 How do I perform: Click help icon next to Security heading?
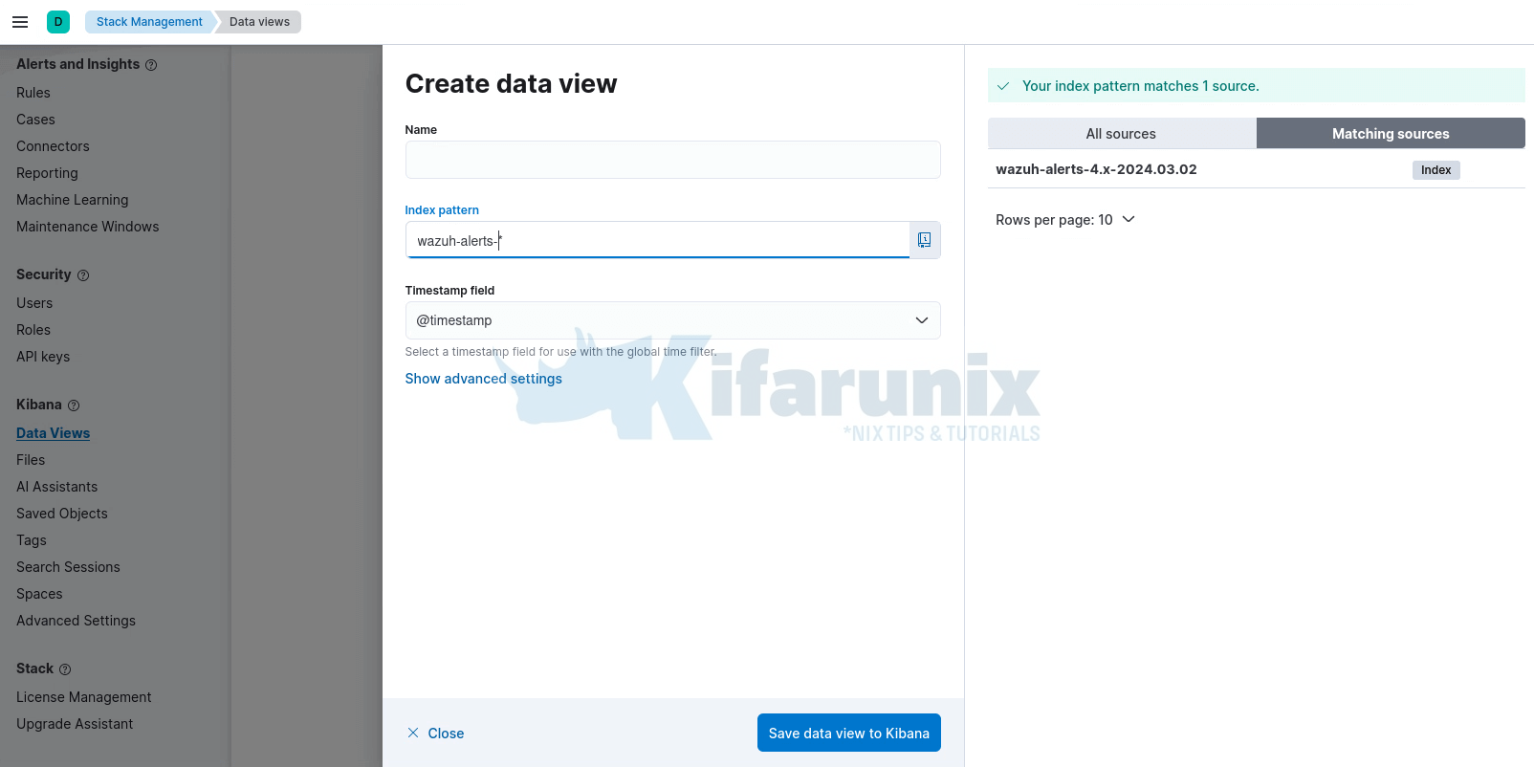tap(83, 275)
